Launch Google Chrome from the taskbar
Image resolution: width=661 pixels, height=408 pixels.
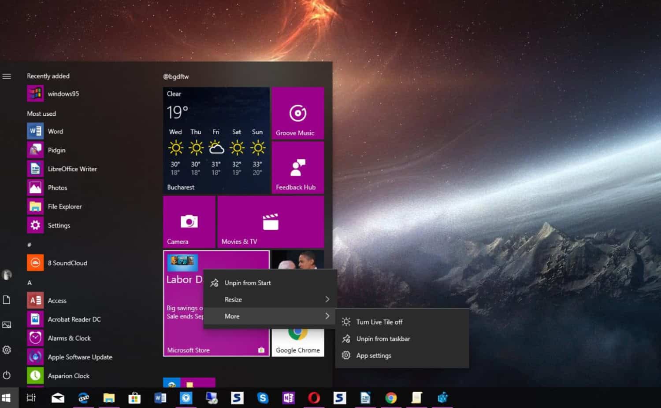click(x=390, y=398)
